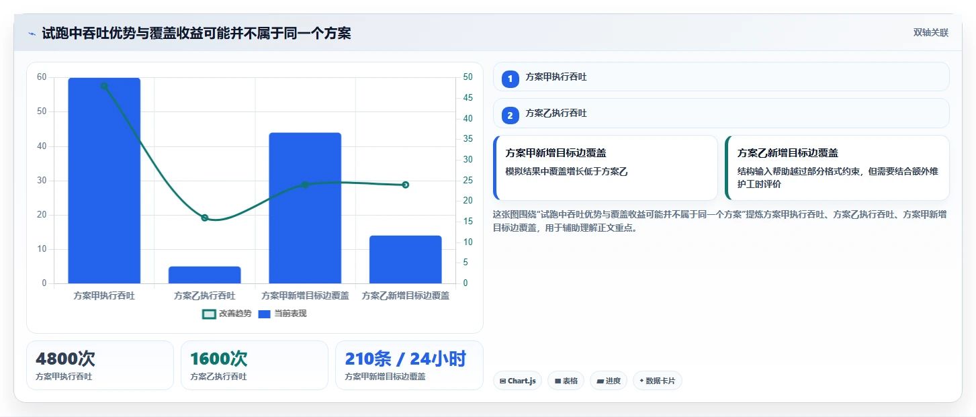Click the trend line point over 方案甲新增目标边覆盖
The height and width of the screenshot is (417, 976).
pos(305,185)
